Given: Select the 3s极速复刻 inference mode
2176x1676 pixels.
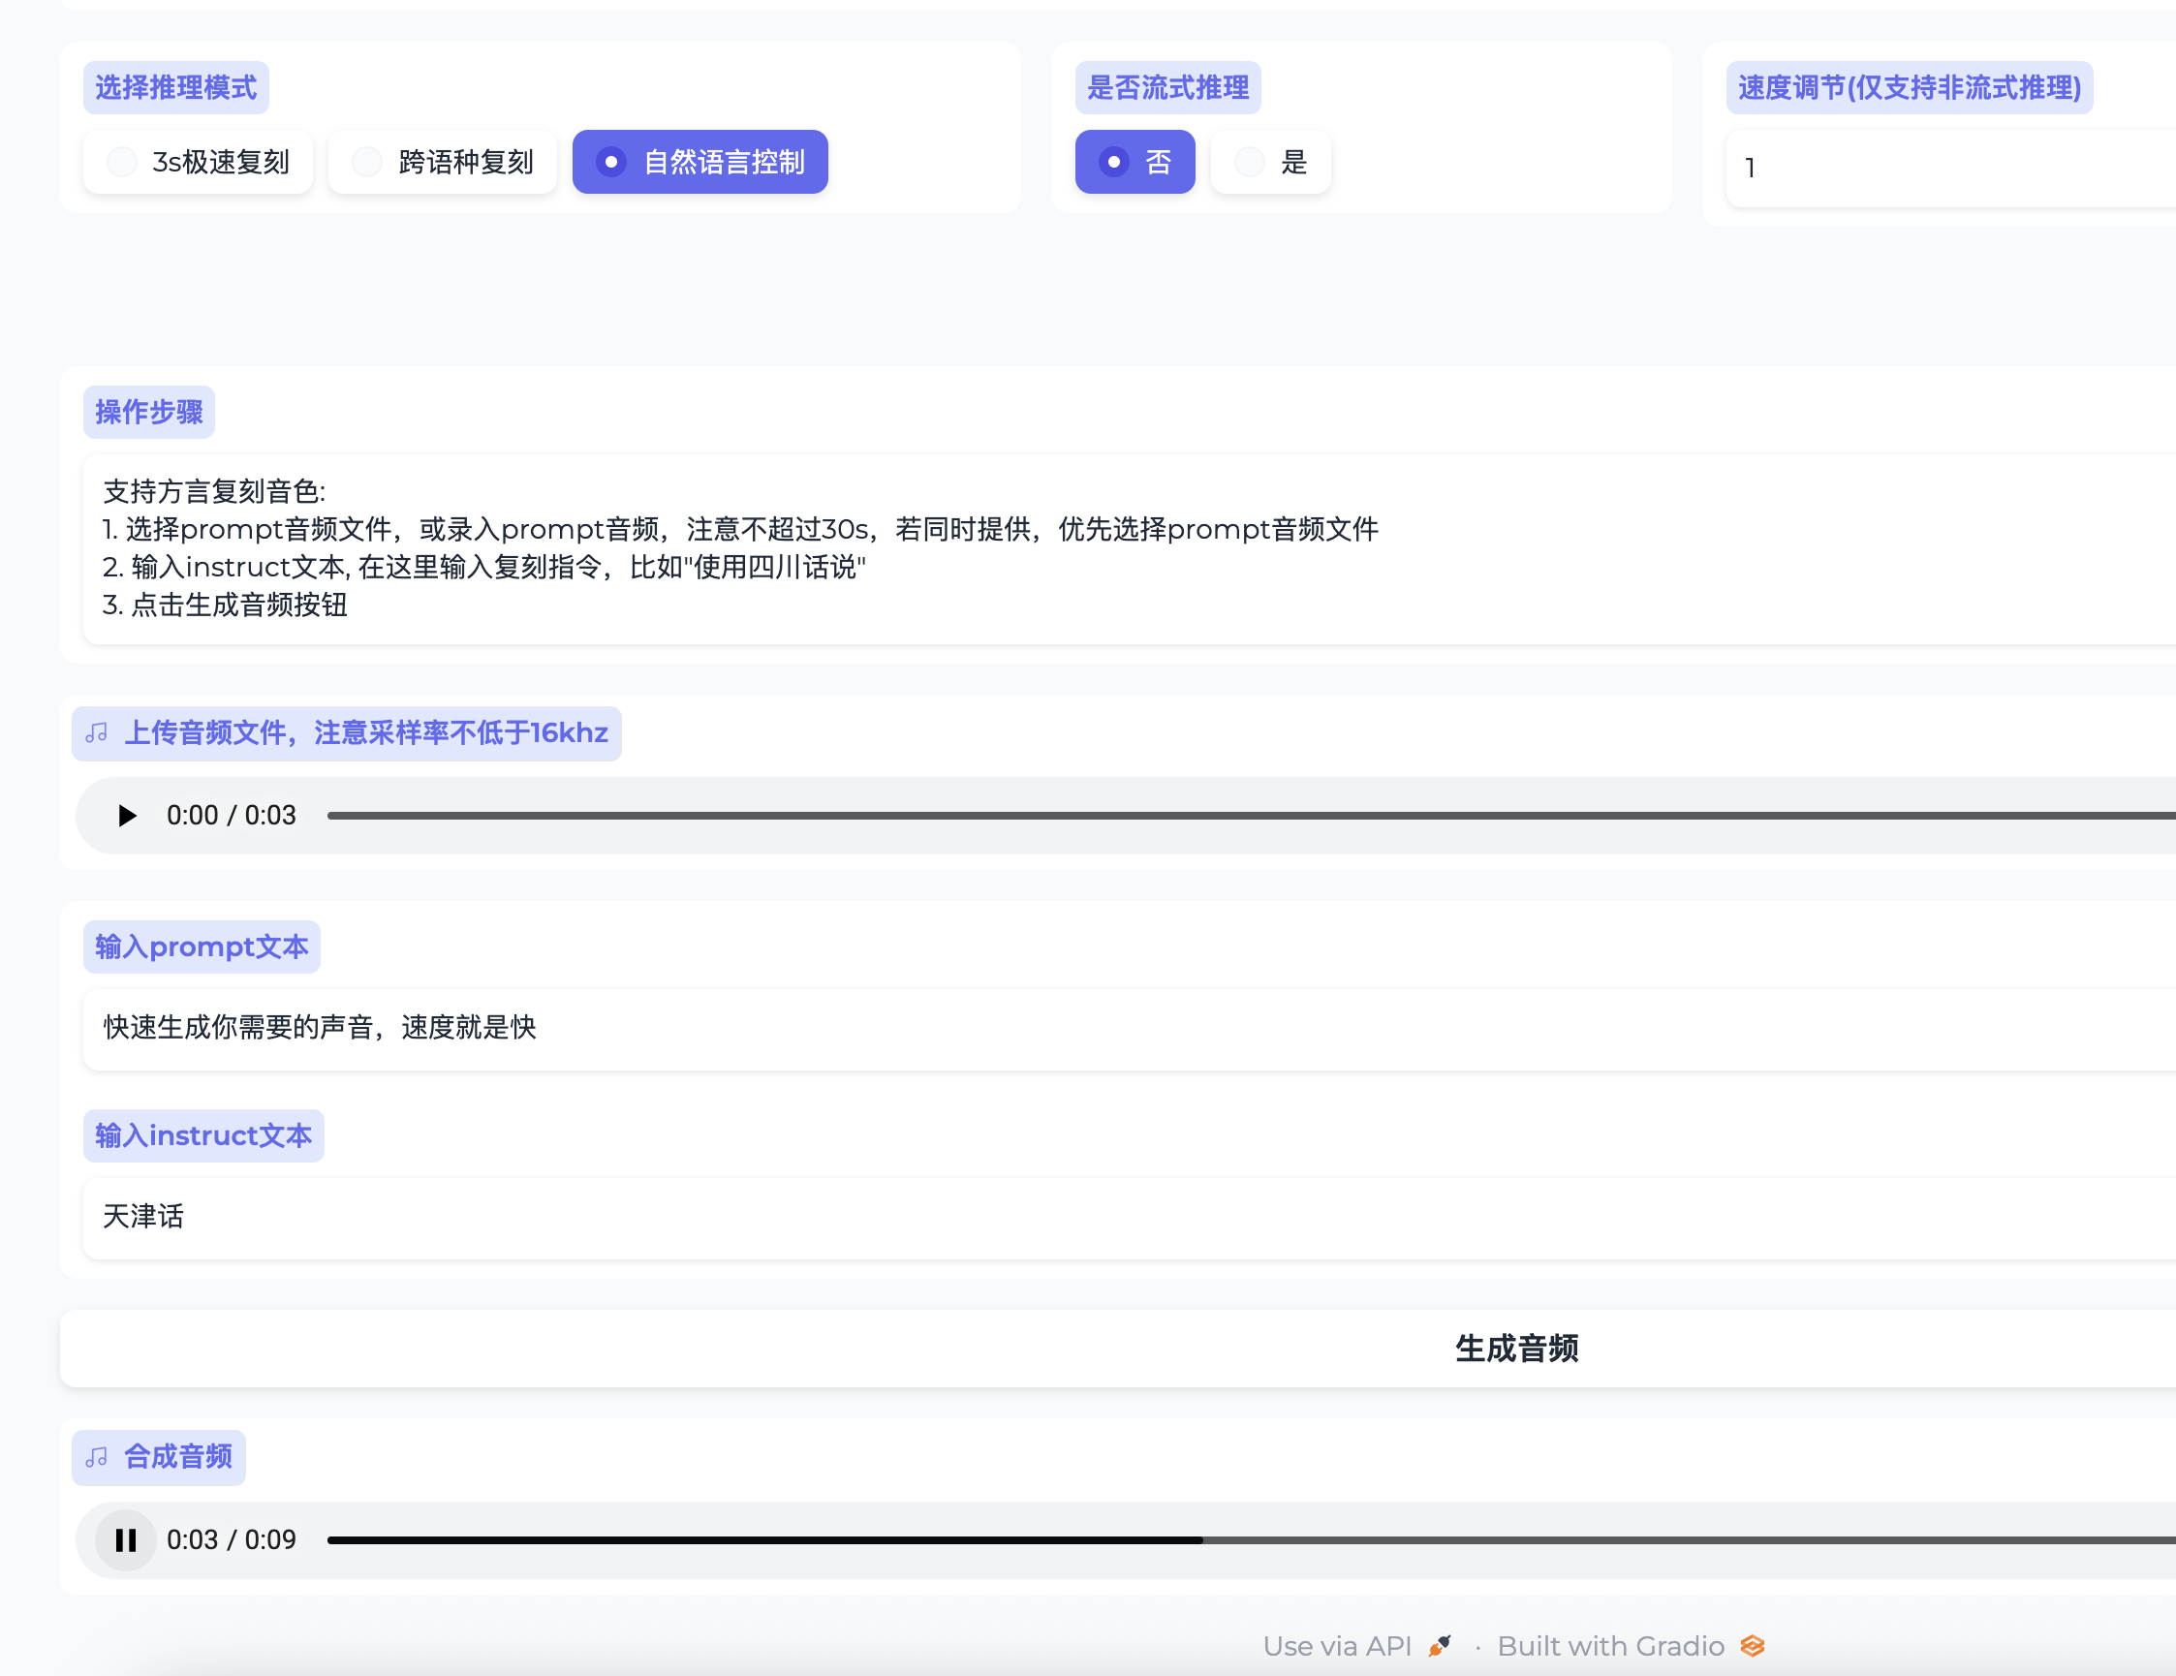Looking at the screenshot, I should click(x=198, y=162).
